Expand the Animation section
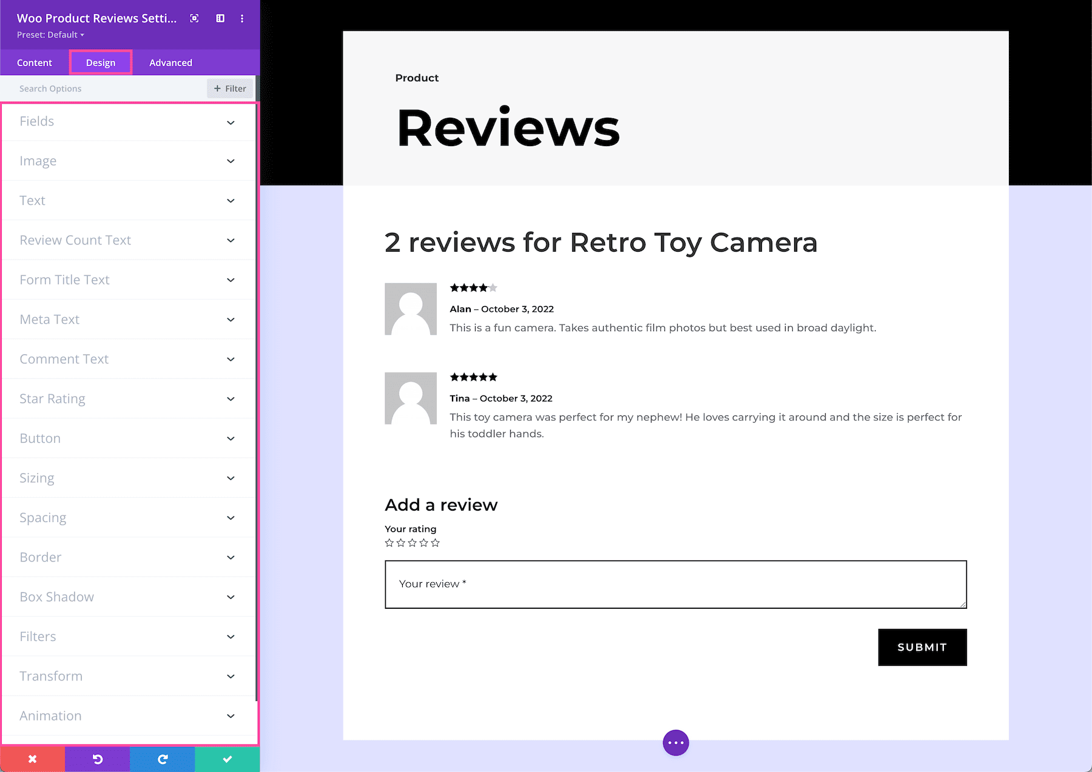Image resolution: width=1092 pixels, height=772 pixels. (x=129, y=716)
